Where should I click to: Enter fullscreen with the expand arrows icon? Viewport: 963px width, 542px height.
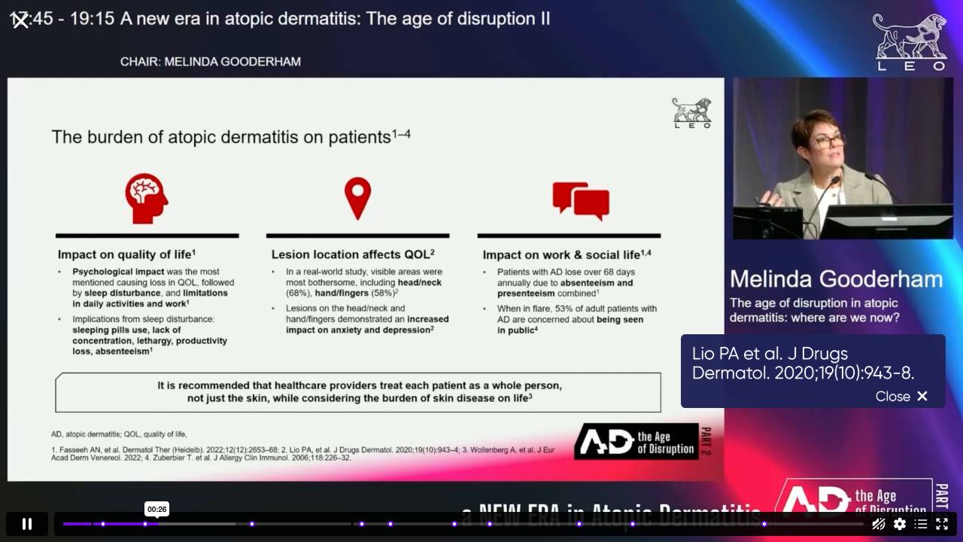tap(942, 524)
